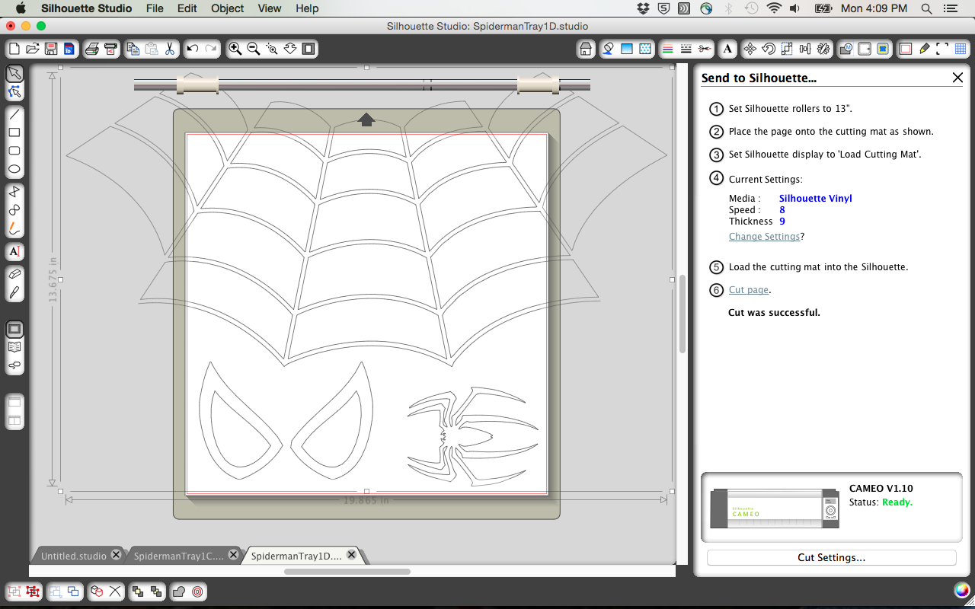The height and width of the screenshot is (609, 975).
Task: Click the CAMEO device thumbnail
Action: [775, 509]
